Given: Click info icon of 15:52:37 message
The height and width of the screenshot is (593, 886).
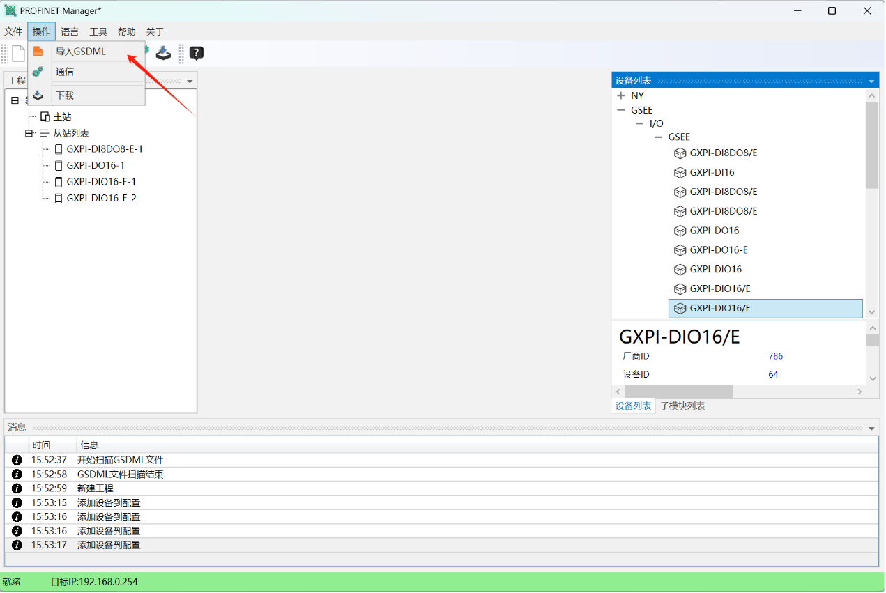Looking at the screenshot, I should click(x=17, y=460).
